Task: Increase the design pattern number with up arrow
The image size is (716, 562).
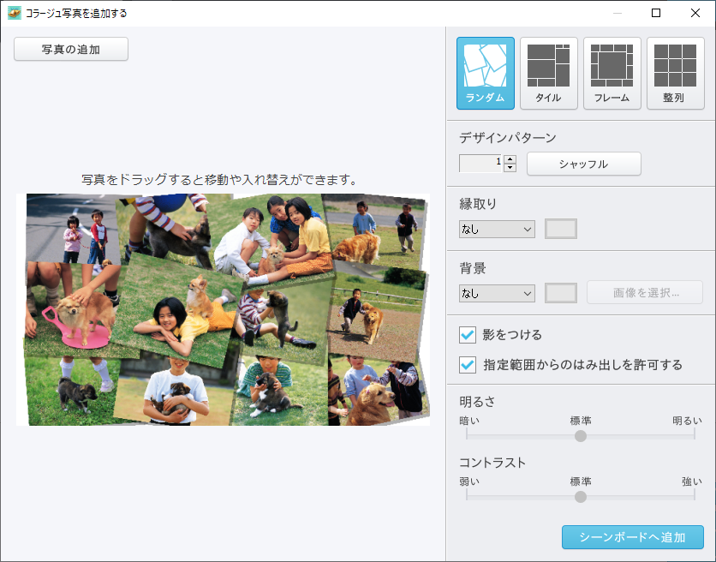Action: click(x=510, y=159)
